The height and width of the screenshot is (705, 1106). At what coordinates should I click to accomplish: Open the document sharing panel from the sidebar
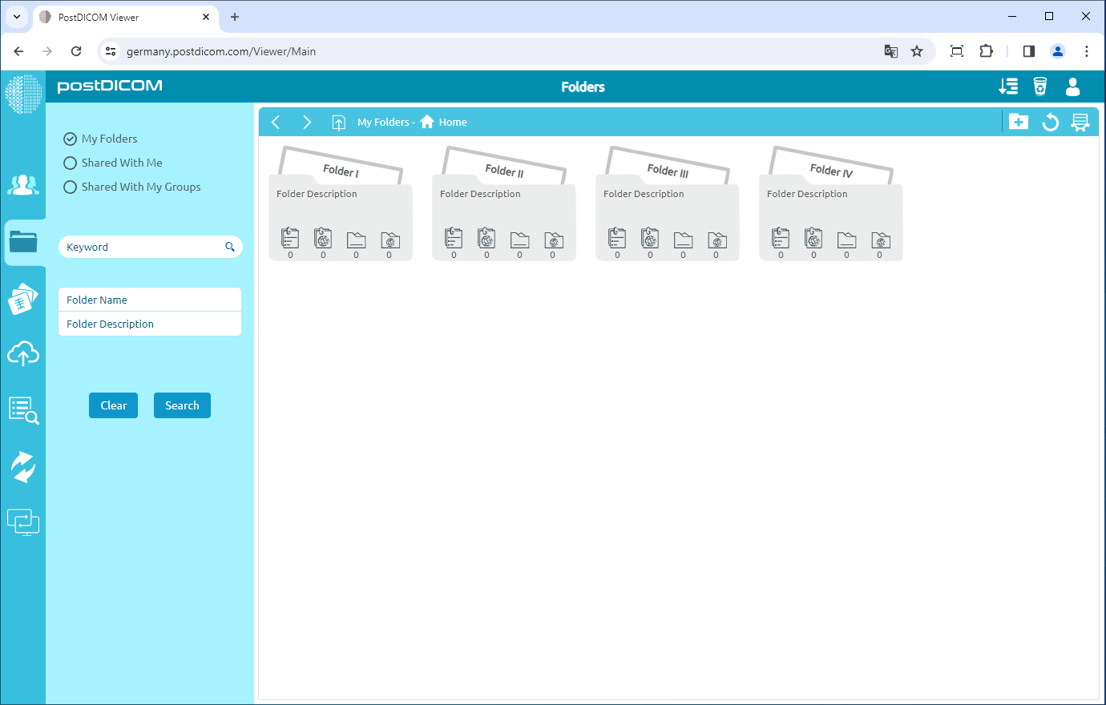23,298
